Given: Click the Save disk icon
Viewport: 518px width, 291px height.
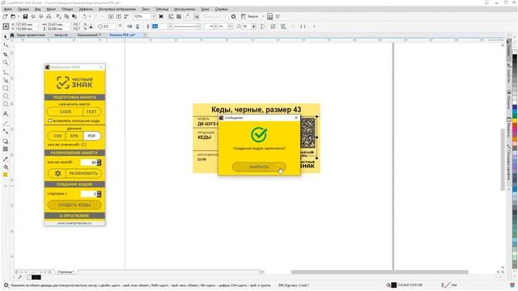Looking at the screenshot, I should tap(25, 16).
